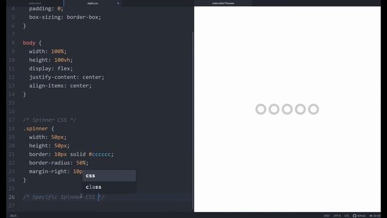Click 'align-items: center;' on line 13
The height and width of the screenshot is (218, 387).
click(x=60, y=86)
